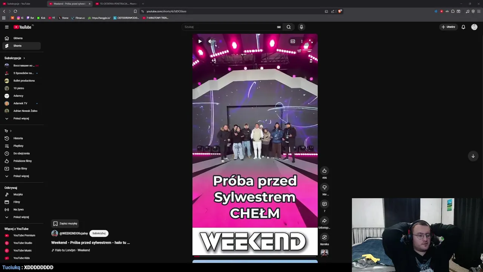Screen dimensions: 483x272
Task: Share the Short via Udostępnij
Action: (x=325, y=221)
